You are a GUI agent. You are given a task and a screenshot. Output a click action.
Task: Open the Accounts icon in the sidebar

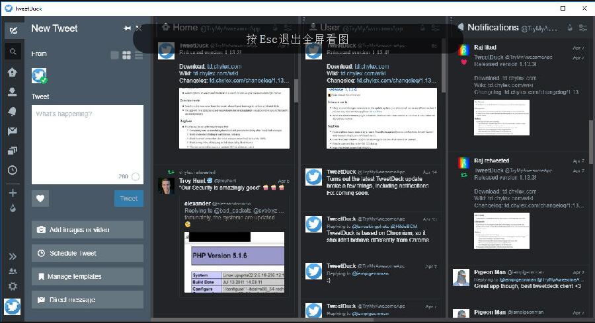point(13,271)
